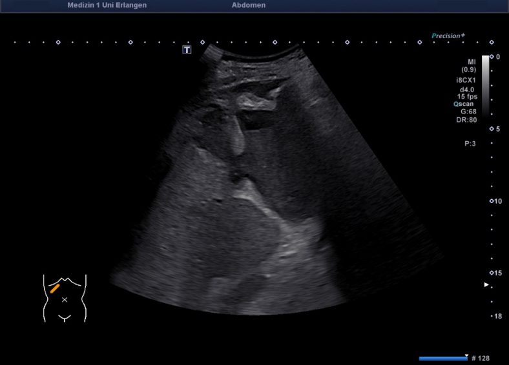Image resolution: width=509 pixels, height=365 pixels.
Task: Select the i8CX1 transducer label
Action: point(466,80)
